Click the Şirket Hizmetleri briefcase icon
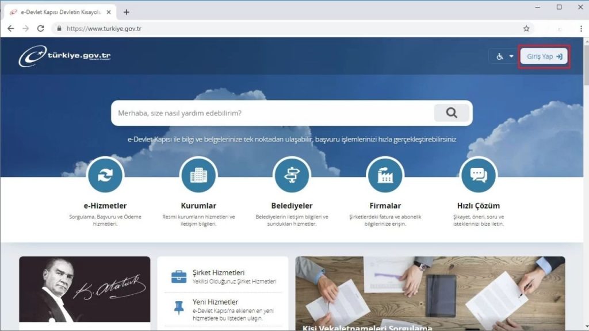 click(x=179, y=277)
